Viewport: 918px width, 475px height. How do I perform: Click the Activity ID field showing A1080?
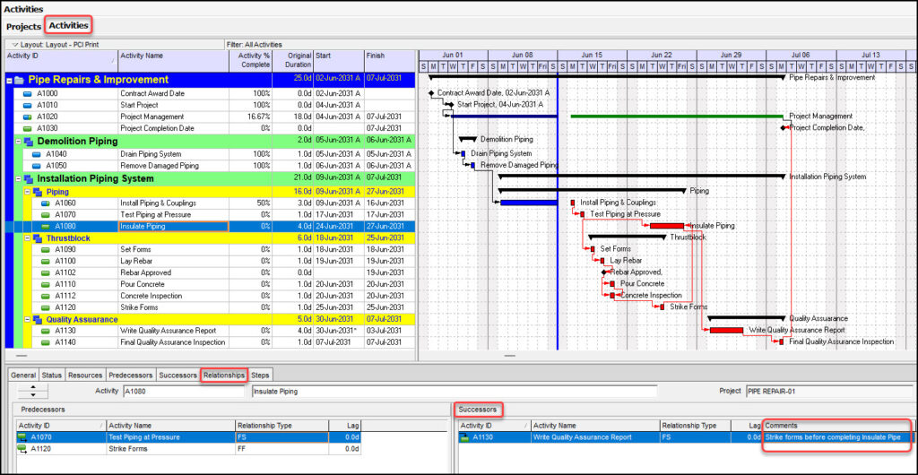[x=184, y=392]
